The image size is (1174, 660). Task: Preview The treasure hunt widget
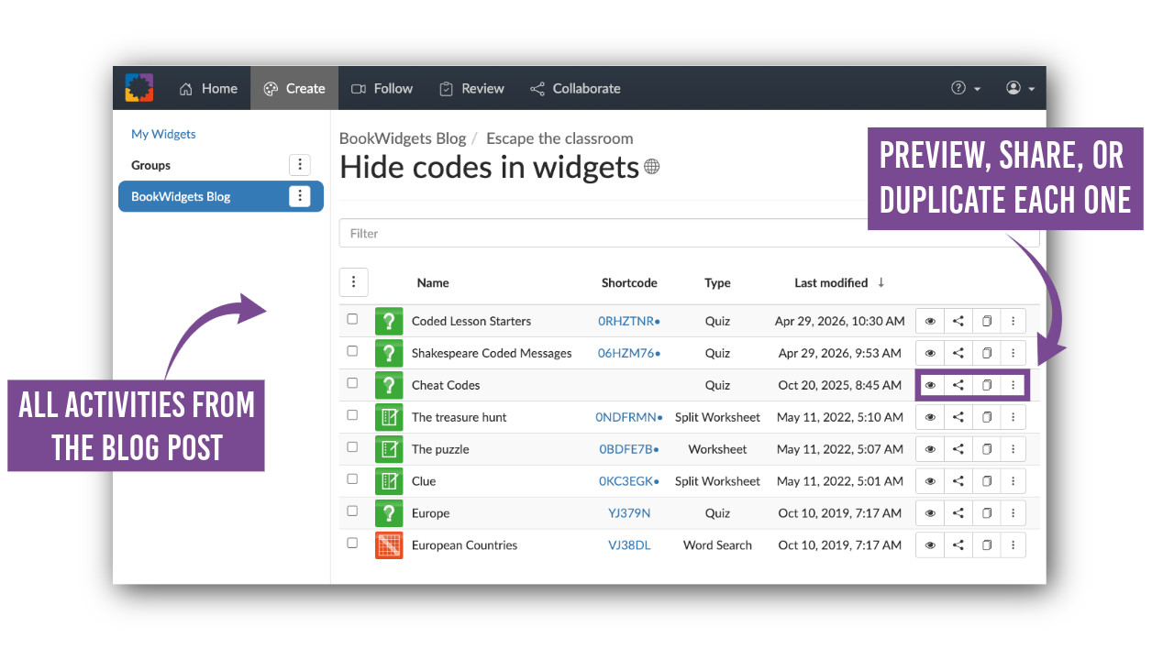(x=930, y=417)
